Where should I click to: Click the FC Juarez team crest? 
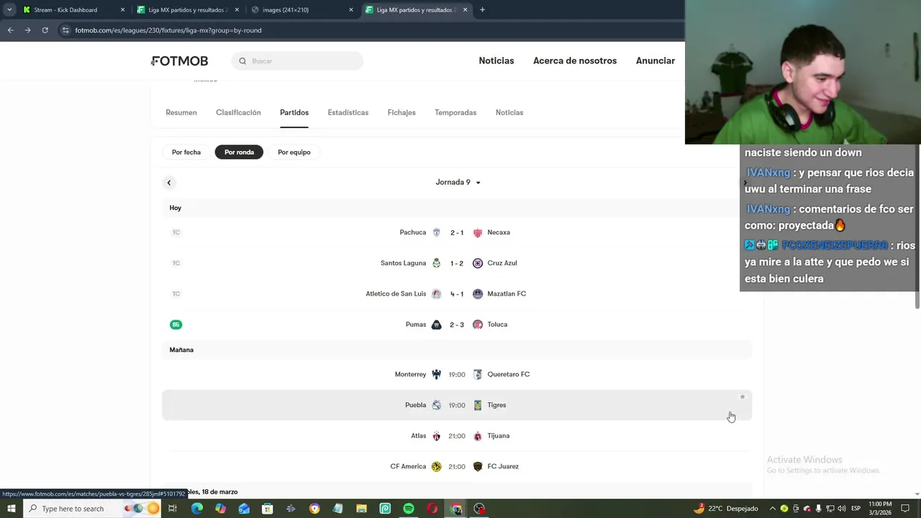[478, 466]
